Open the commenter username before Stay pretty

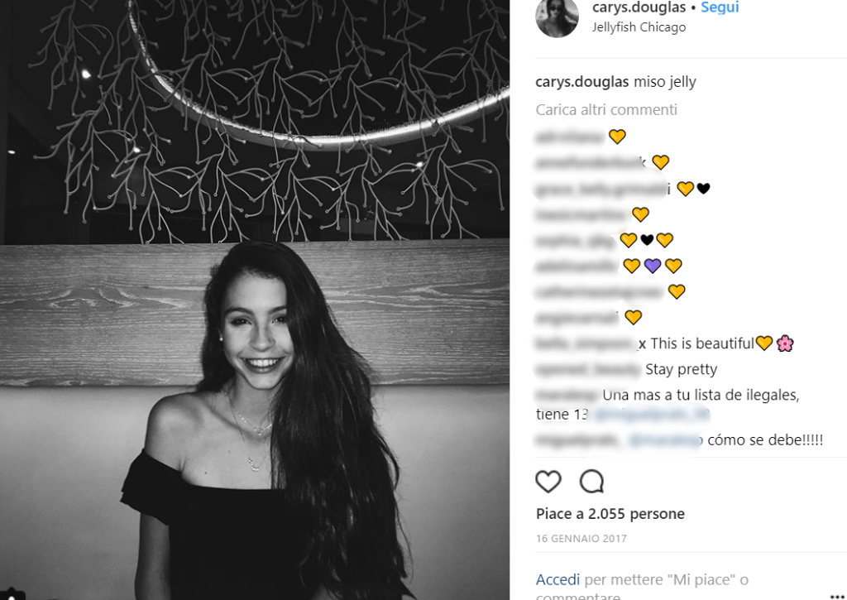pos(587,369)
